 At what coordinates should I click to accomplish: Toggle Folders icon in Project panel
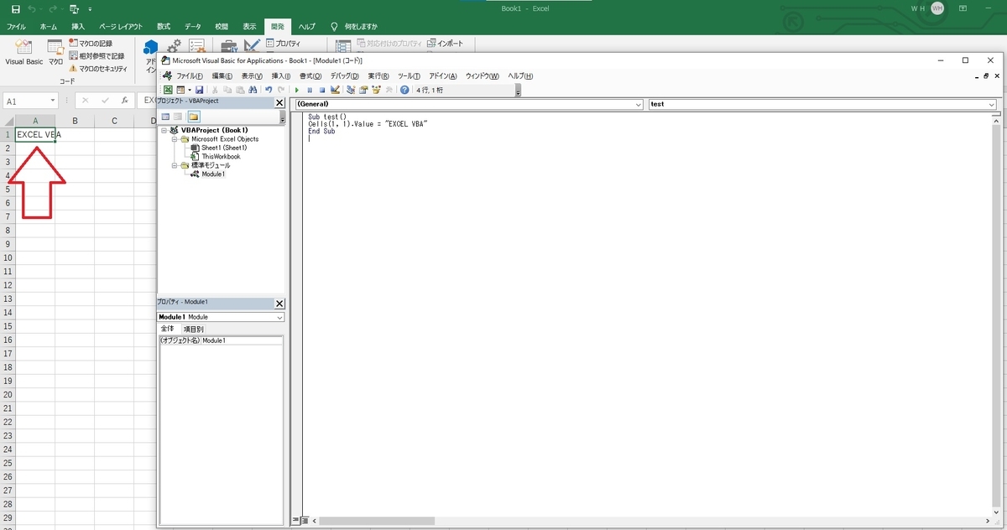[x=193, y=117]
